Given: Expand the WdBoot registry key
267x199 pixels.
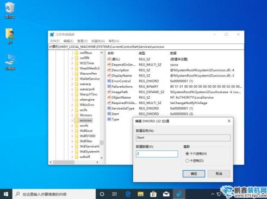Looking at the screenshot, I should pos(72,131).
